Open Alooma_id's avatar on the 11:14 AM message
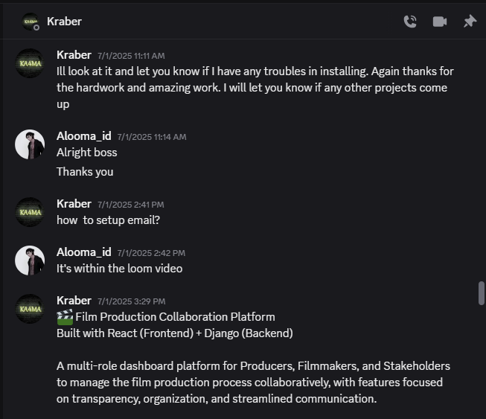486x419 pixels. (x=30, y=144)
